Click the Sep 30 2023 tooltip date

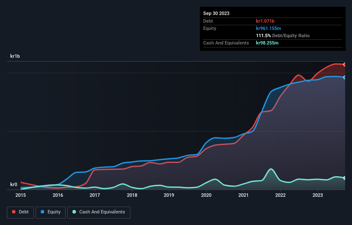tap(216, 13)
